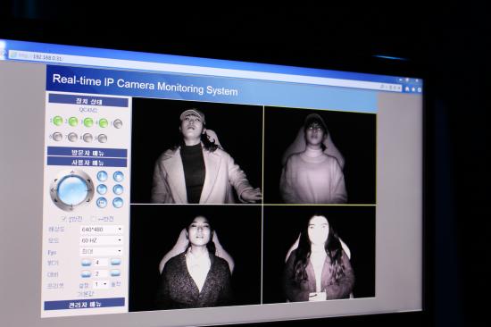
Task: Click the top-left round blue control button
Action: [x=102, y=176]
